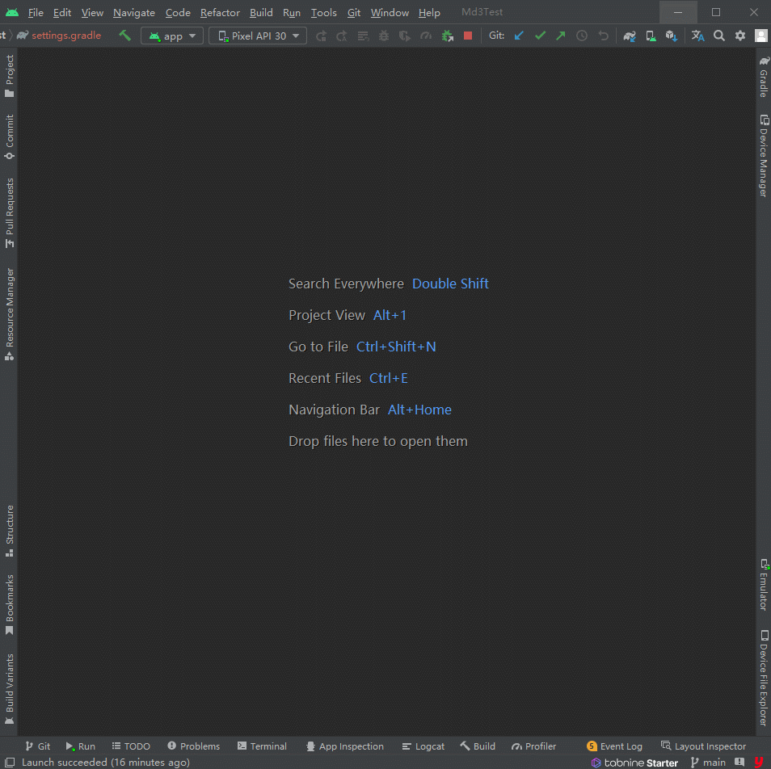Screen dimensions: 771x769
Task: Sync project with Gradle files icon
Action: (630, 36)
